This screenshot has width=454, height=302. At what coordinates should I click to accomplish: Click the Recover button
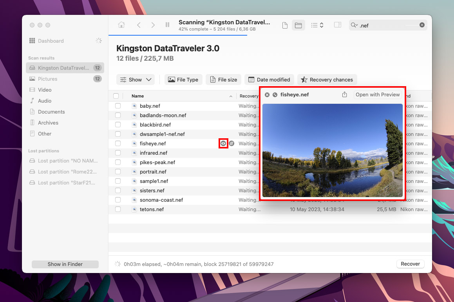pyautogui.click(x=410, y=264)
